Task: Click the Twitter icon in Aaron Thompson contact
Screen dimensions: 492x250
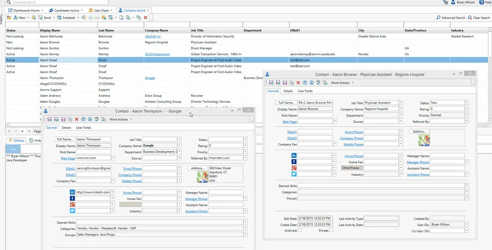Action: coord(73,211)
